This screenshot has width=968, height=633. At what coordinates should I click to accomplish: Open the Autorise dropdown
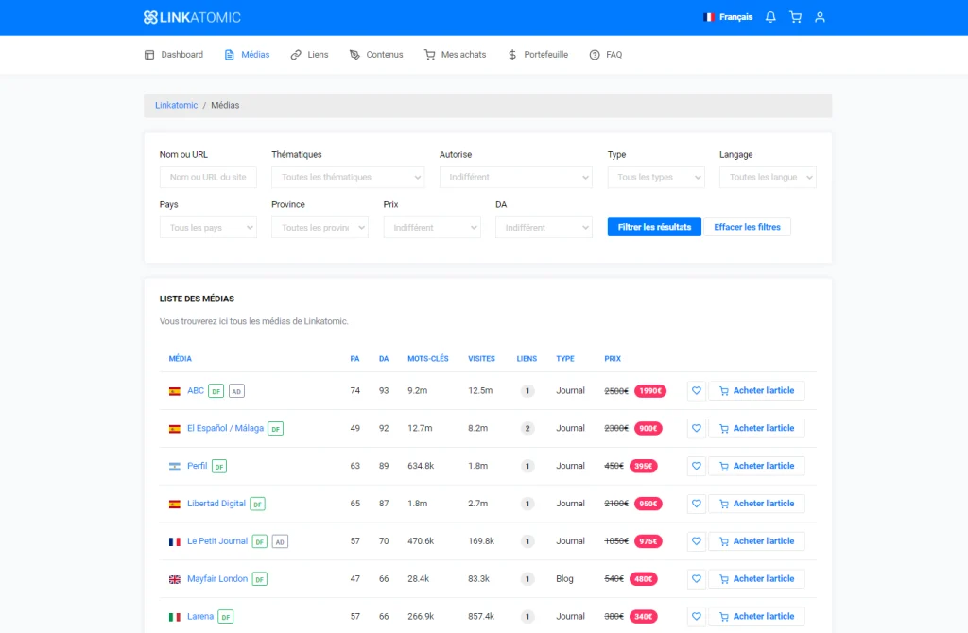(515, 177)
